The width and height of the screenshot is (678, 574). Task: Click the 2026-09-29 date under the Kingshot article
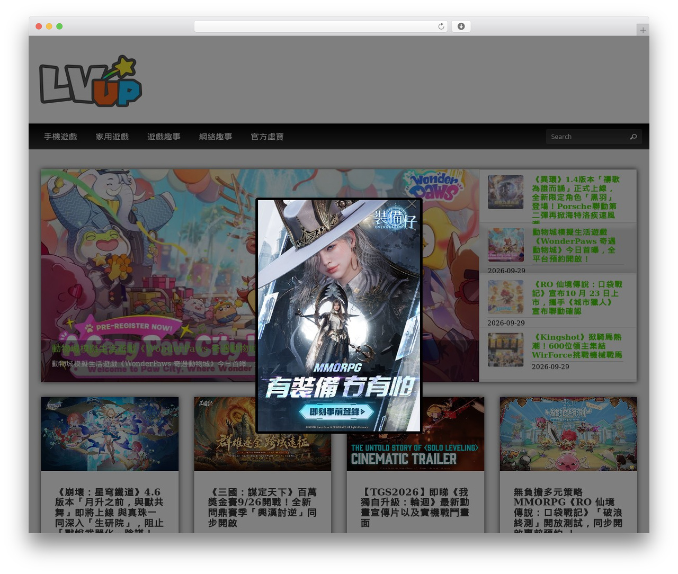(x=550, y=366)
